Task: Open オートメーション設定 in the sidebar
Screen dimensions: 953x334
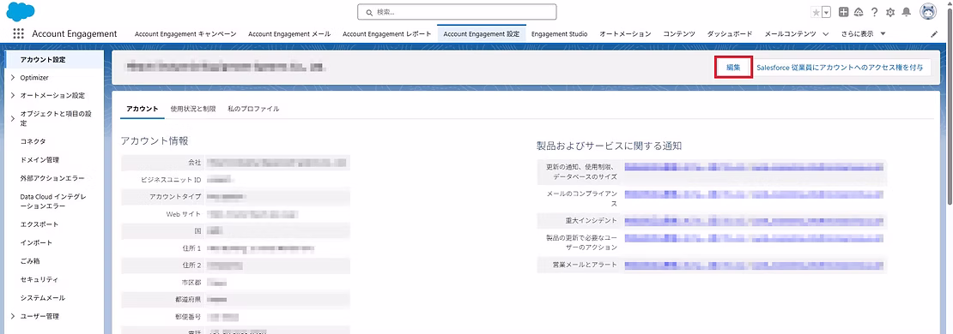Action: [x=52, y=95]
